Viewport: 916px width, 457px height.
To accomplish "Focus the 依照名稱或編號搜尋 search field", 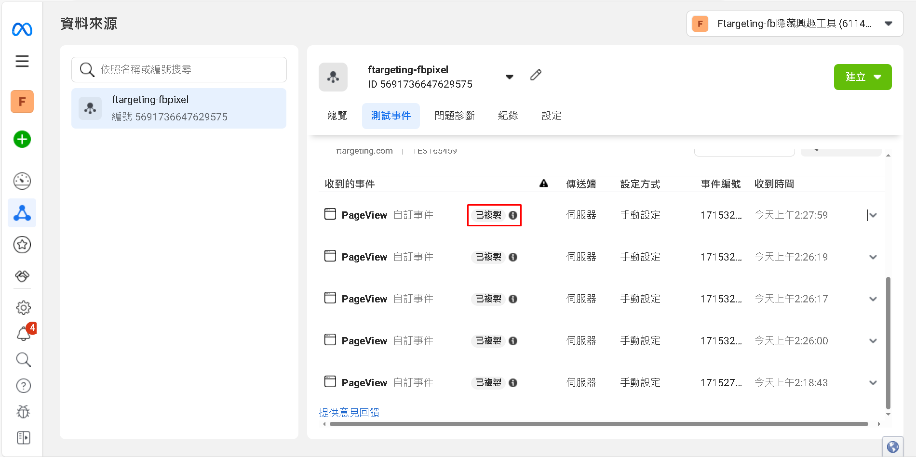I will 179,69.
